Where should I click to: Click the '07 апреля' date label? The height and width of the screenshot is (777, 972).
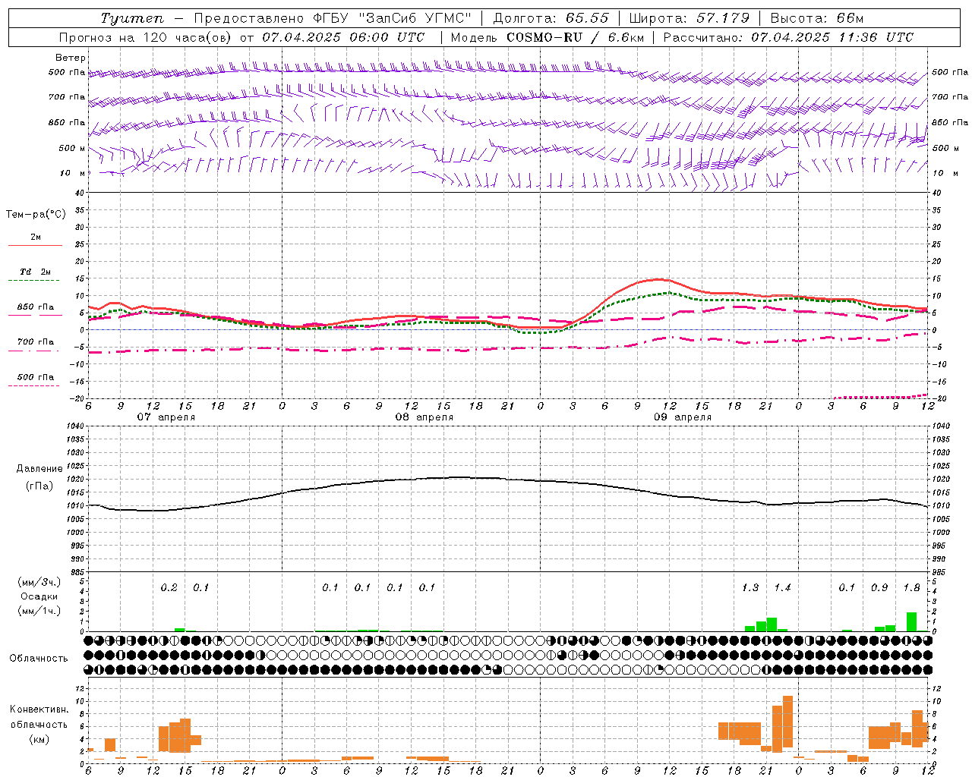(x=166, y=417)
